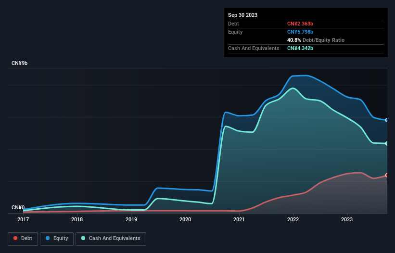Click the CN¥0 y-axis label

[x=18, y=207]
